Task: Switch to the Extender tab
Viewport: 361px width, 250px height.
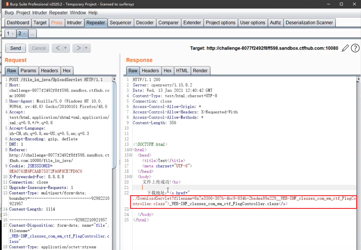Action: click(x=192, y=23)
